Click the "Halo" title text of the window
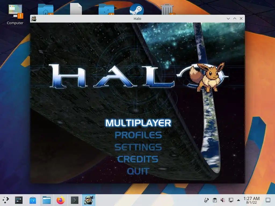This screenshot has height=206, width=275. tap(137, 19)
